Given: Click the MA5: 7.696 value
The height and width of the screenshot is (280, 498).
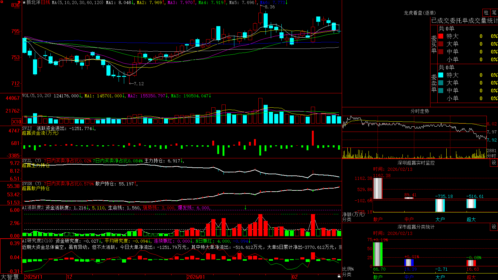Looking at the screenshot, I should pyautogui.click(x=243, y=2).
